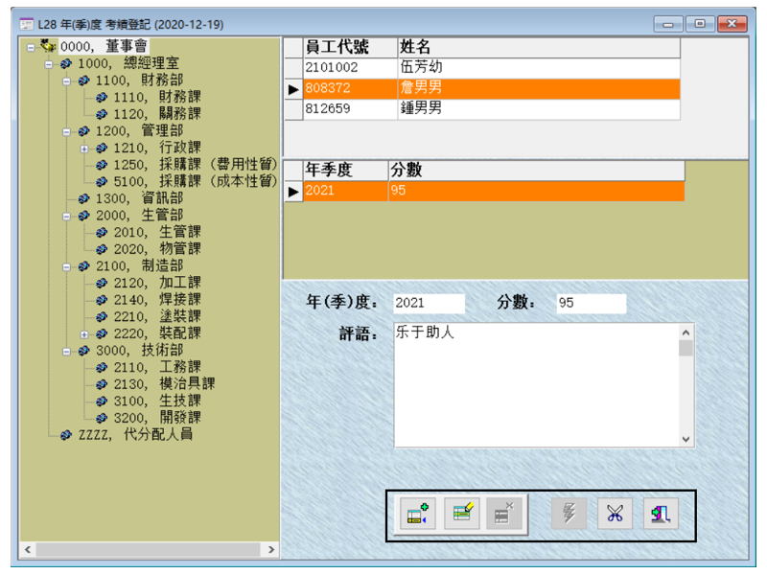Click the icon beside 1000, 總經理室
Viewport: 767px width, 574px height.
tap(66, 63)
